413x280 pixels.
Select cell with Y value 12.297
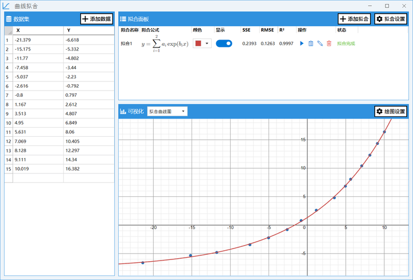[89, 151]
